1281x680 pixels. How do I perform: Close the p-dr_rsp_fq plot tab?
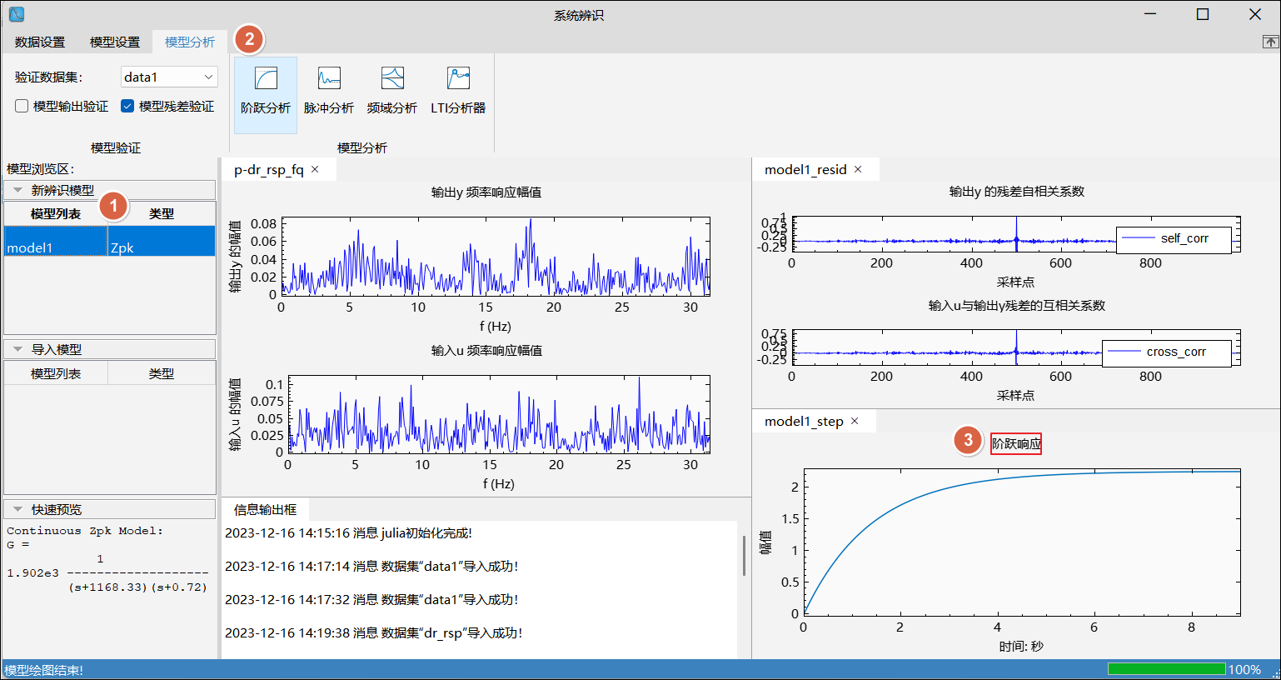[x=315, y=169]
